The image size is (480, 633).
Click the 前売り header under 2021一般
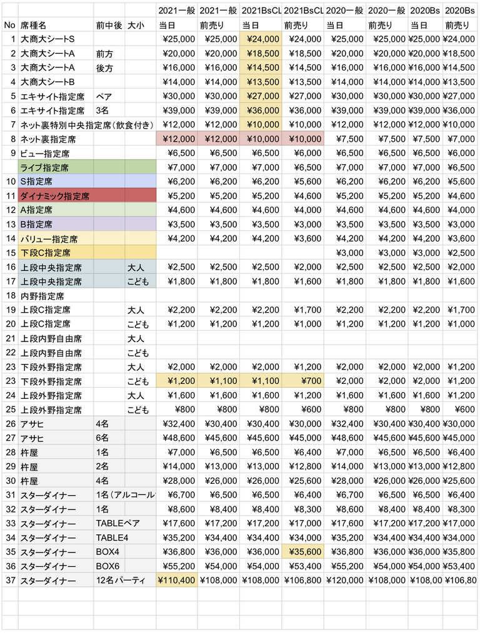pyautogui.click(x=219, y=25)
